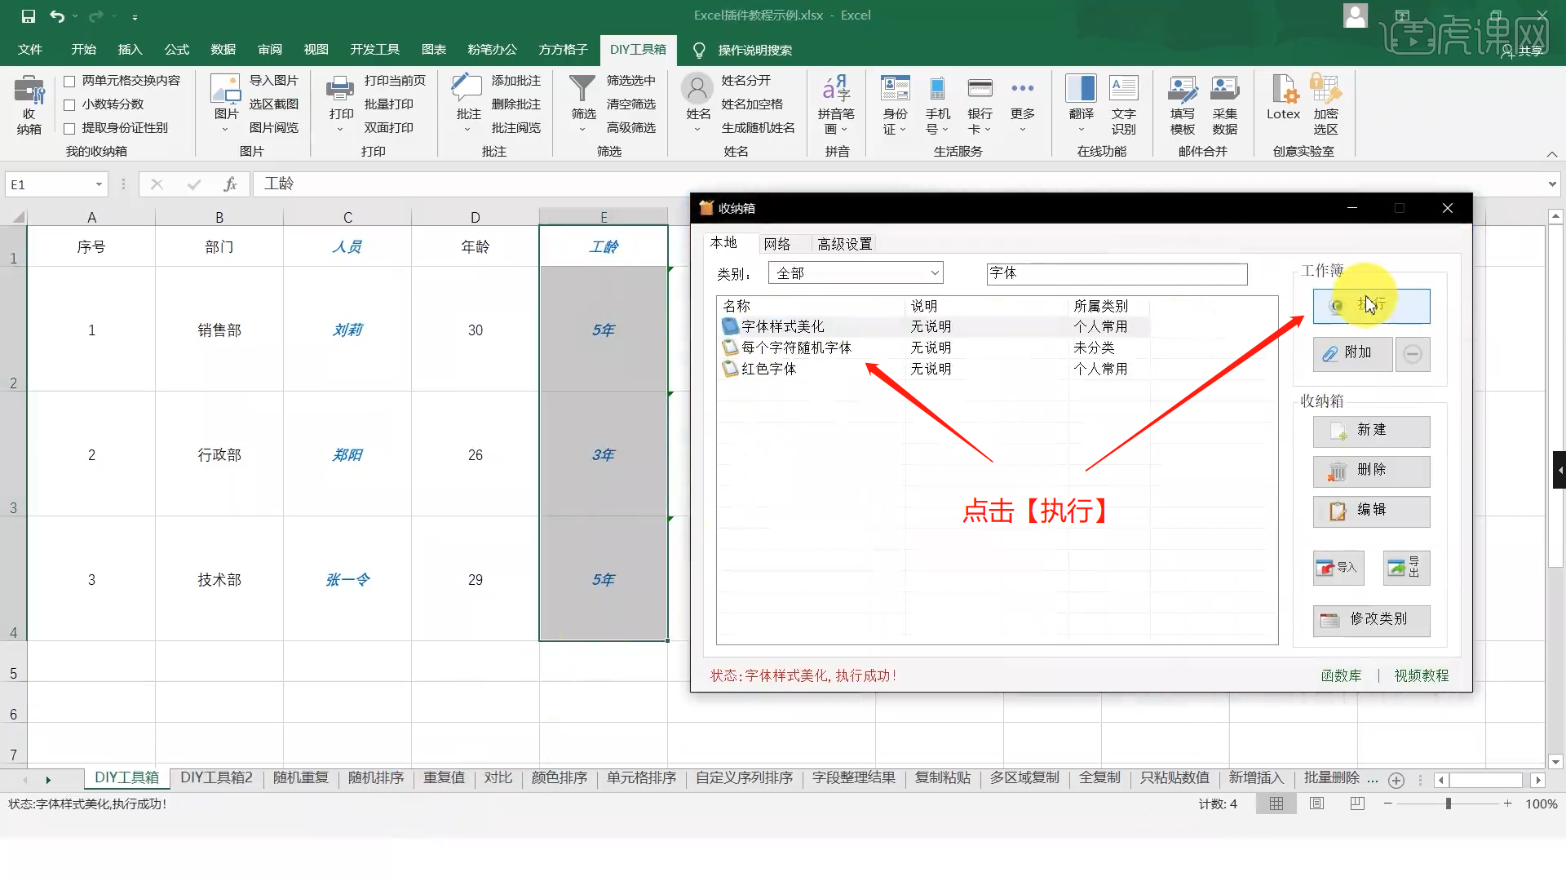Undo the last action

(56, 15)
